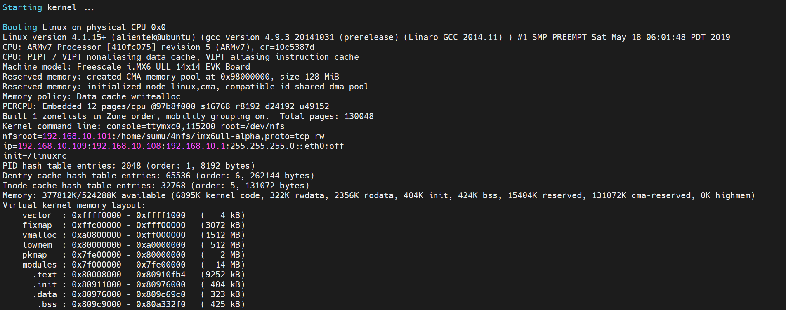Click the "PID hash table entries" line
786x310 pixels.
pyautogui.click(x=128, y=166)
